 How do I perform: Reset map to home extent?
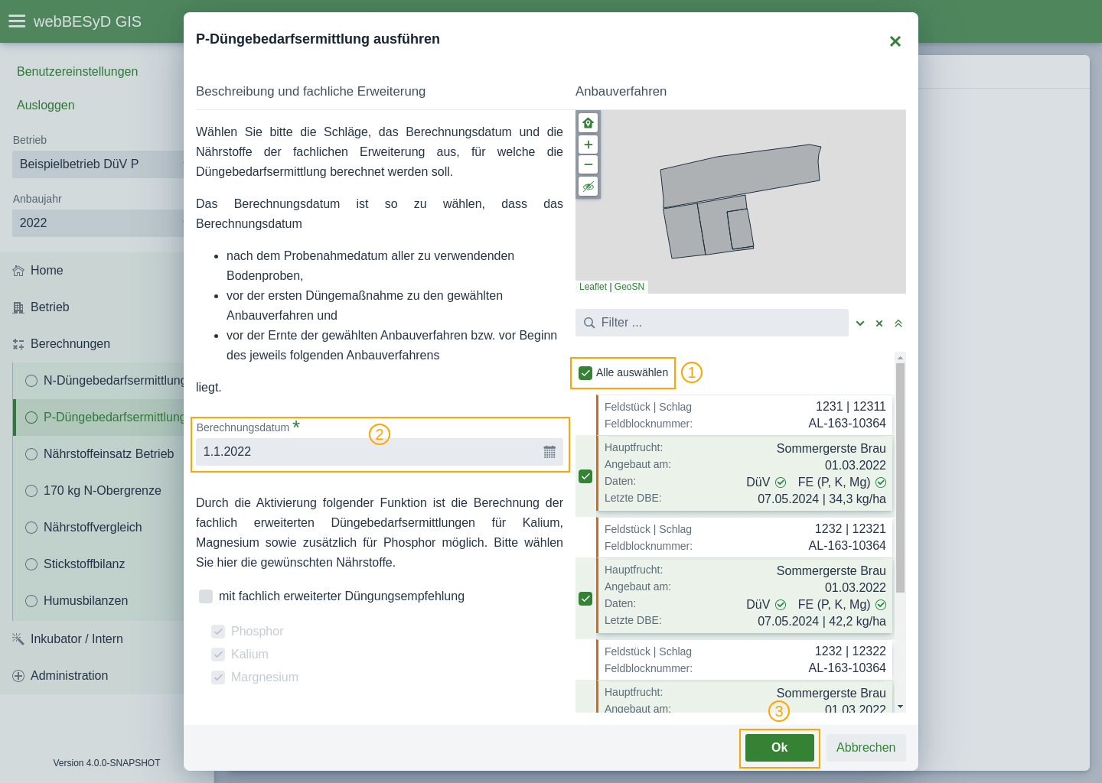(588, 123)
